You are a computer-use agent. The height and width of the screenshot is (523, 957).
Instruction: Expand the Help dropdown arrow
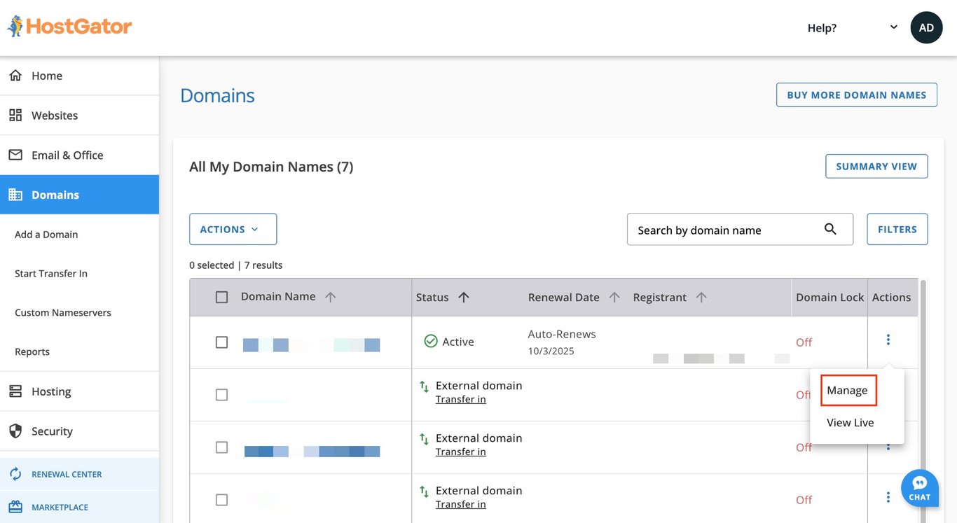click(x=893, y=27)
